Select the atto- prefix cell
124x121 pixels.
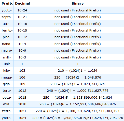click(x=7, y=24)
